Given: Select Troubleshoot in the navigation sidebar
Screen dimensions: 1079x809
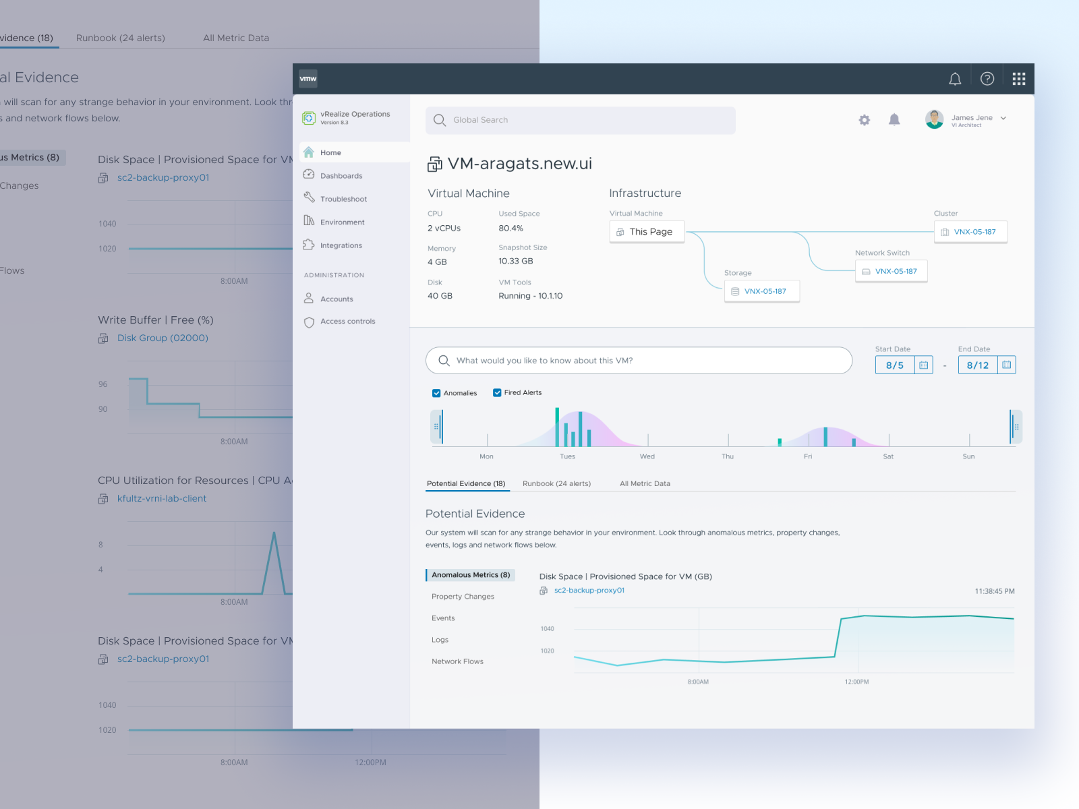Looking at the screenshot, I should [343, 198].
